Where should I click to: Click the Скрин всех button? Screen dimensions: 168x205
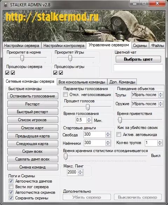click(x=33, y=151)
